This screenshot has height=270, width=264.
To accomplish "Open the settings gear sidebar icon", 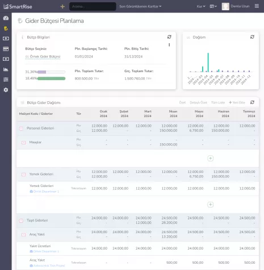I will [x=6, y=90].
